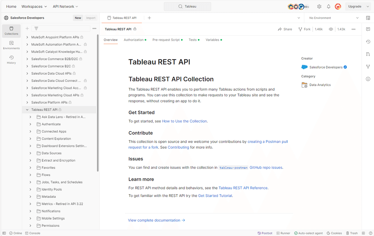This screenshot has width=374, height=236.
Task: Collapse the Tableau REST API collection
Action: click(26, 109)
